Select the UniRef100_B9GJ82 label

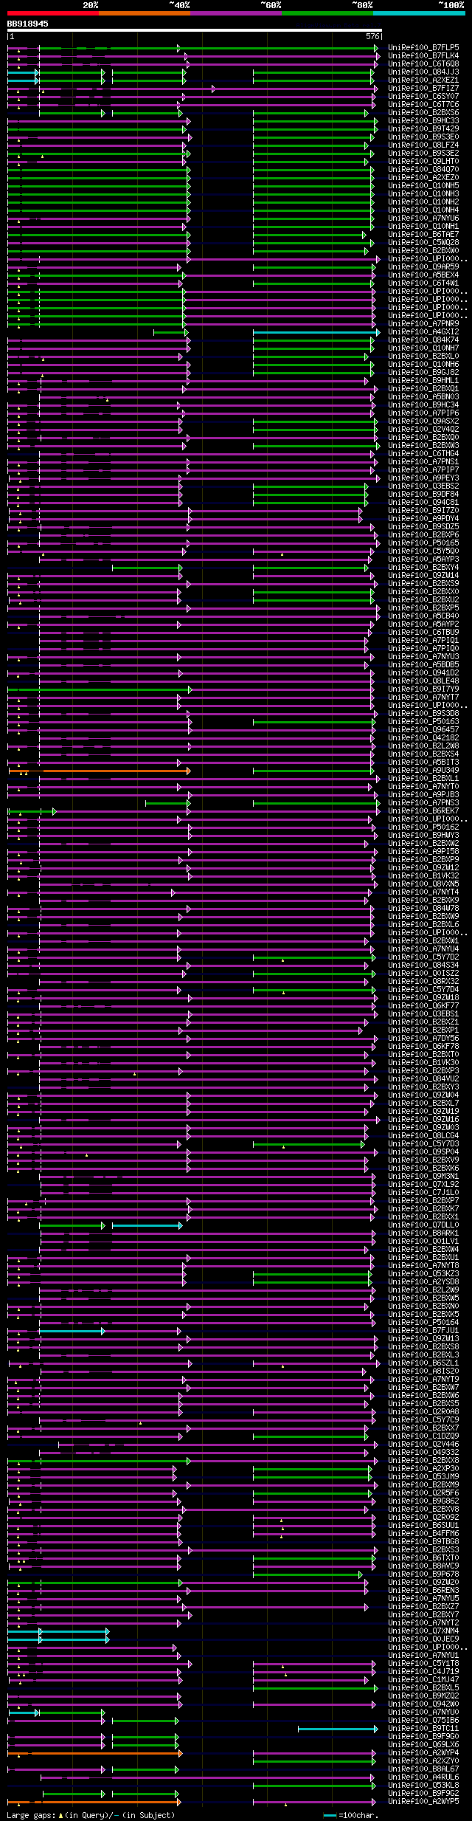423,372
